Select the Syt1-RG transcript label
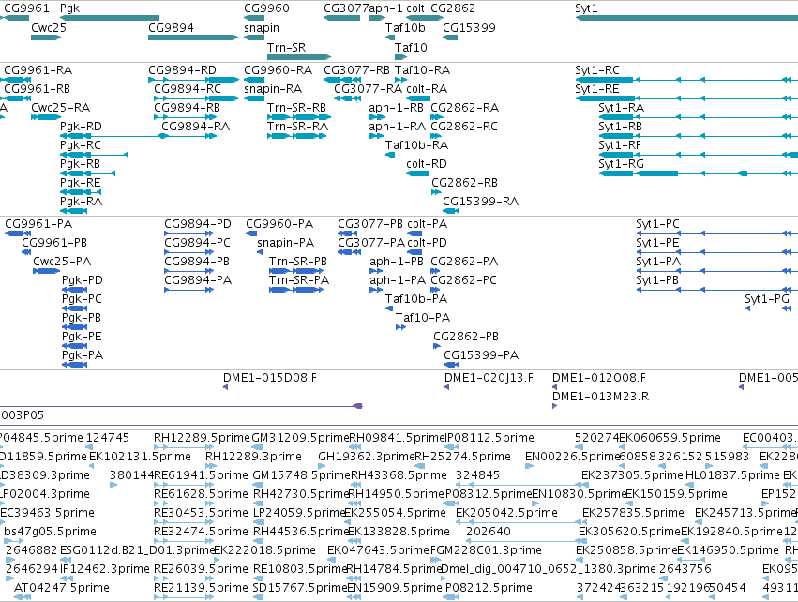 pyautogui.click(x=622, y=164)
